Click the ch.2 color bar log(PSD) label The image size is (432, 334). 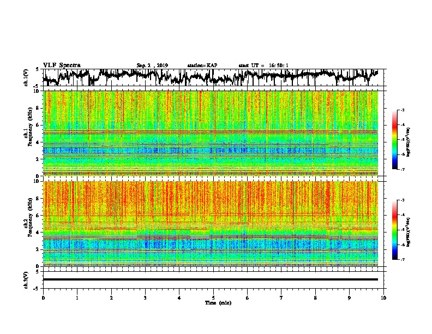pyautogui.click(x=409, y=232)
